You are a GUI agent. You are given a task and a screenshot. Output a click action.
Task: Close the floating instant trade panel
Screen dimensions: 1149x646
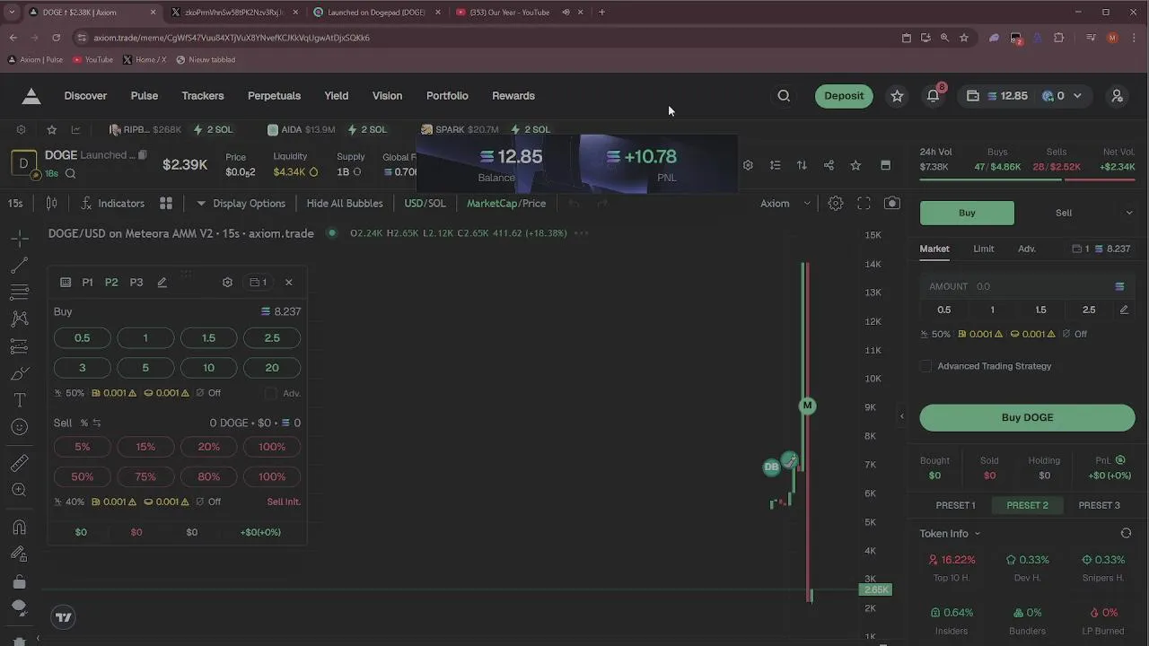288,282
